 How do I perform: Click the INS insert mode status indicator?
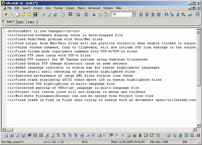pyautogui.click(x=185, y=142)
